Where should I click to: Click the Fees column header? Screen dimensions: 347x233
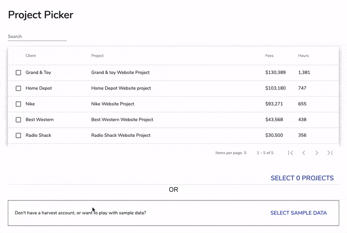tap(269, 56)
